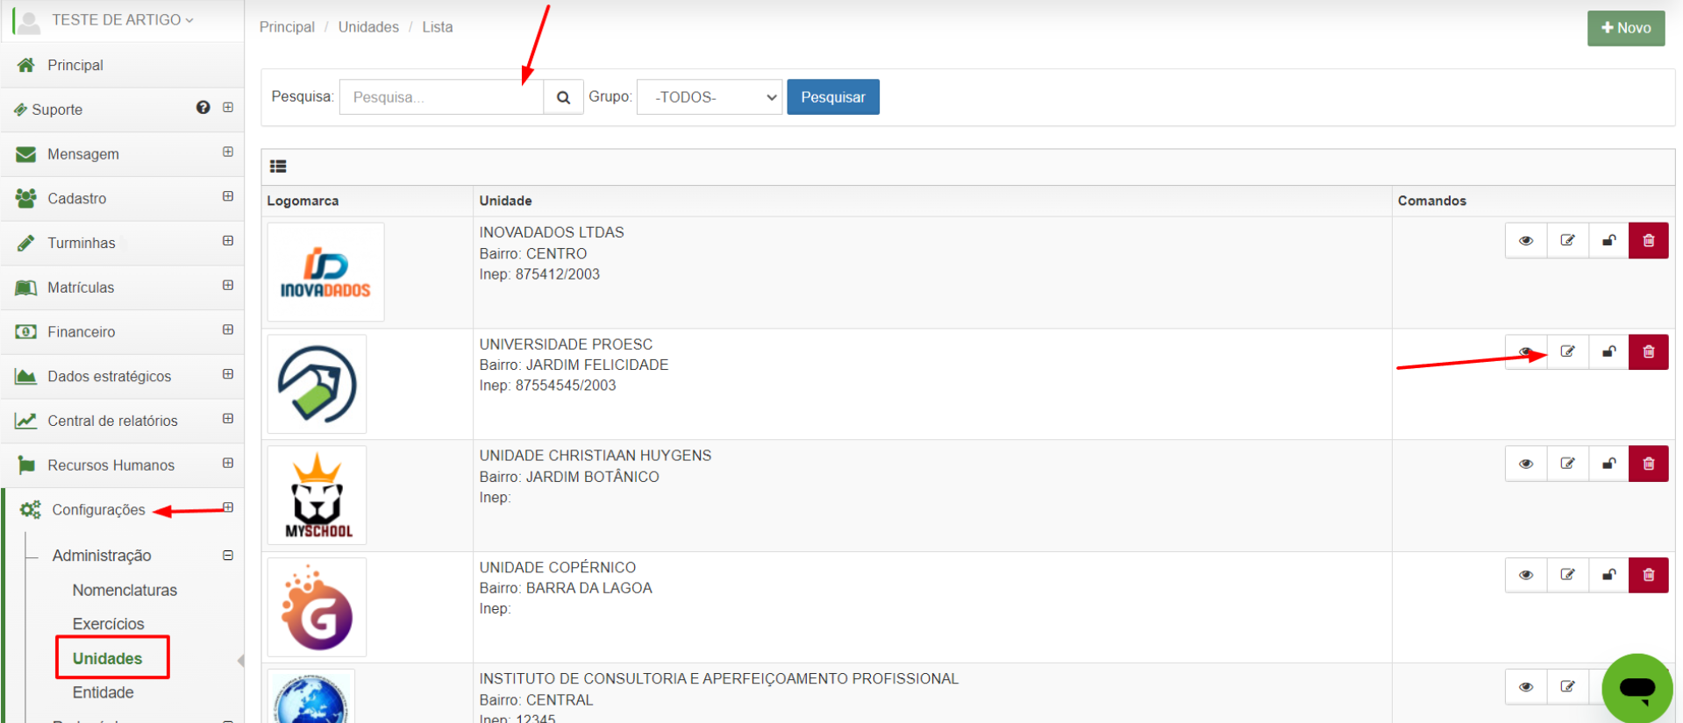Viewport: 1683px width, 723px height.
Task: Click the Matrículas book icon
Action: 26,287
